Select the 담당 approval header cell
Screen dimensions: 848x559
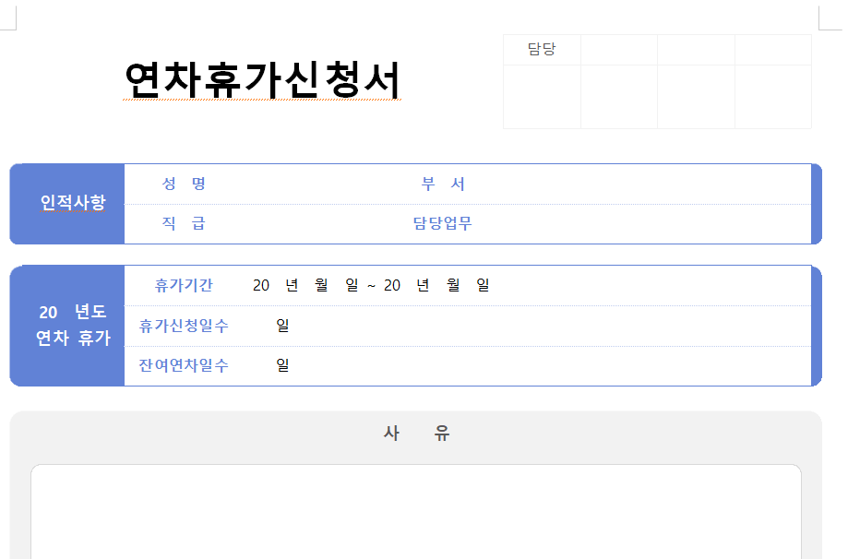tap(541, 50)
